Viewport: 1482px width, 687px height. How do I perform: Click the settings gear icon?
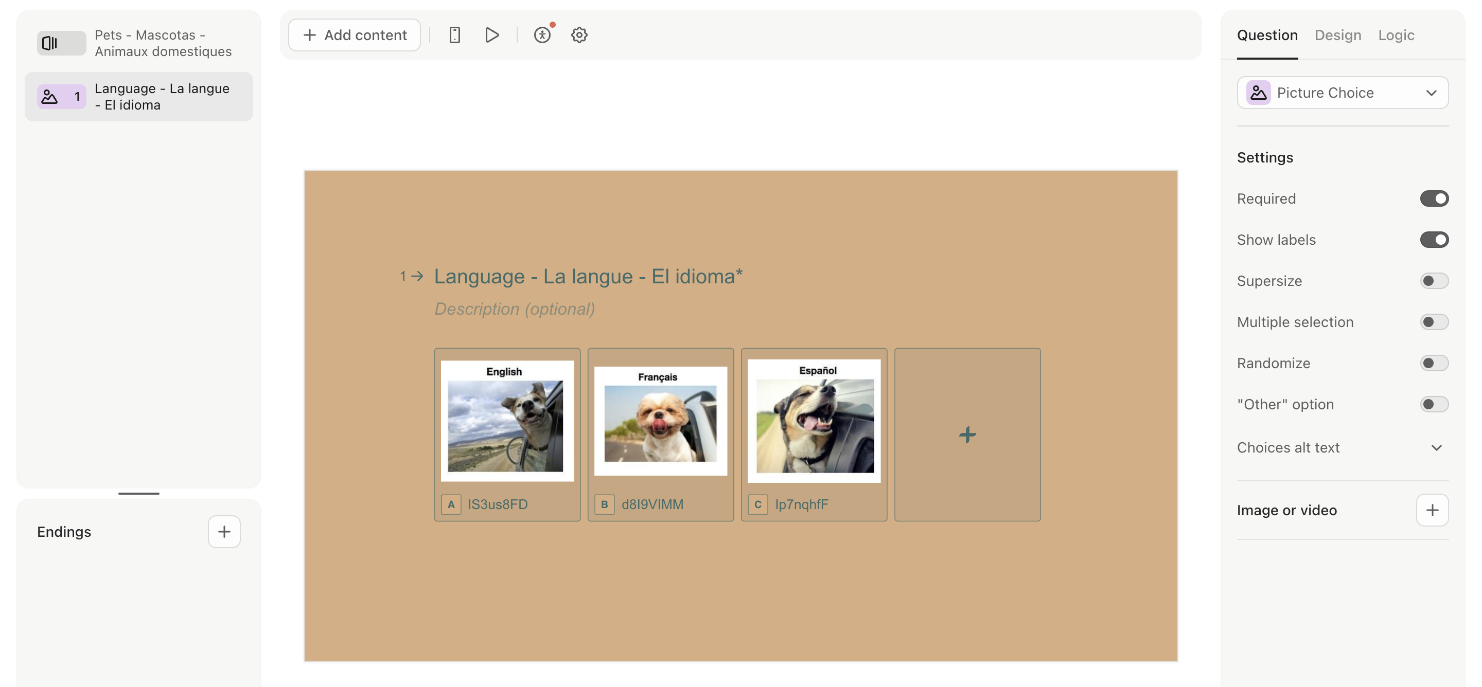tap(578, 34)
